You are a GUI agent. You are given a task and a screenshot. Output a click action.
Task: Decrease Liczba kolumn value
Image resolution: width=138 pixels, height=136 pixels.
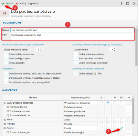click(x=115, y=50)
